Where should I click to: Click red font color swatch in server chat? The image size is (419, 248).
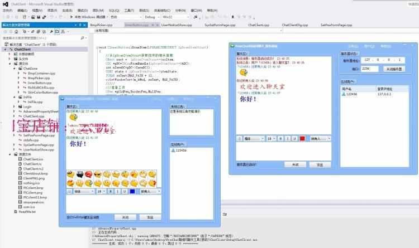[302, 139]
